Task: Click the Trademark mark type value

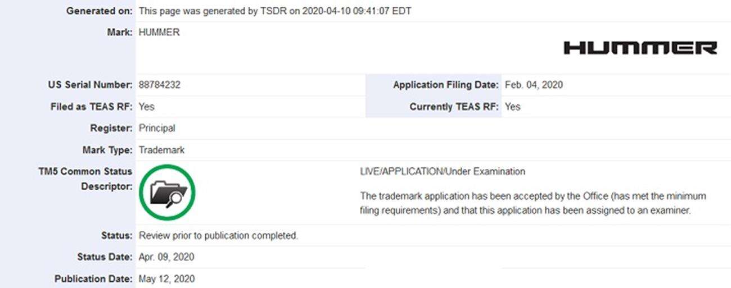Action: 161,150
